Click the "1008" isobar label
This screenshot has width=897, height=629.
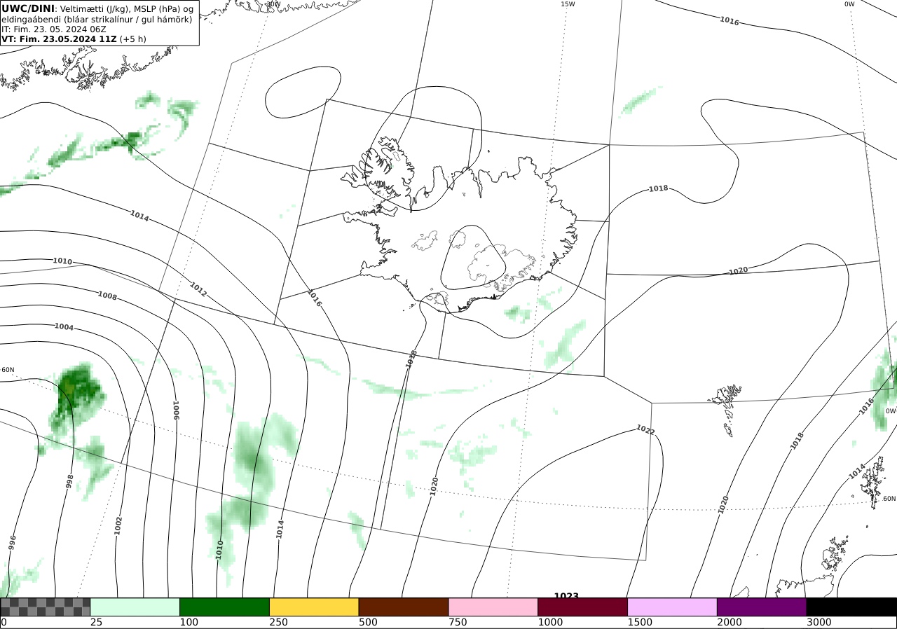coord(107,296)
